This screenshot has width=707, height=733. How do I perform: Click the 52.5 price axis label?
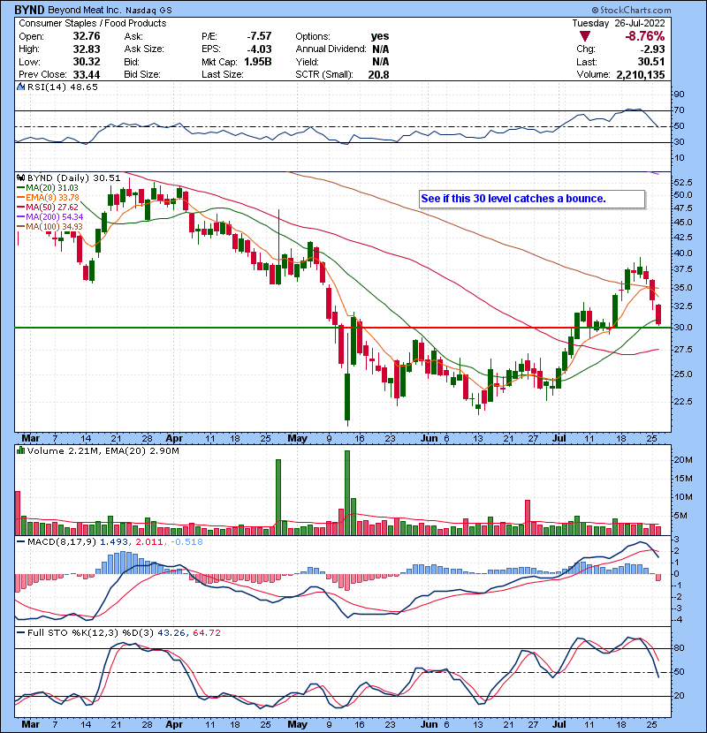683,182
